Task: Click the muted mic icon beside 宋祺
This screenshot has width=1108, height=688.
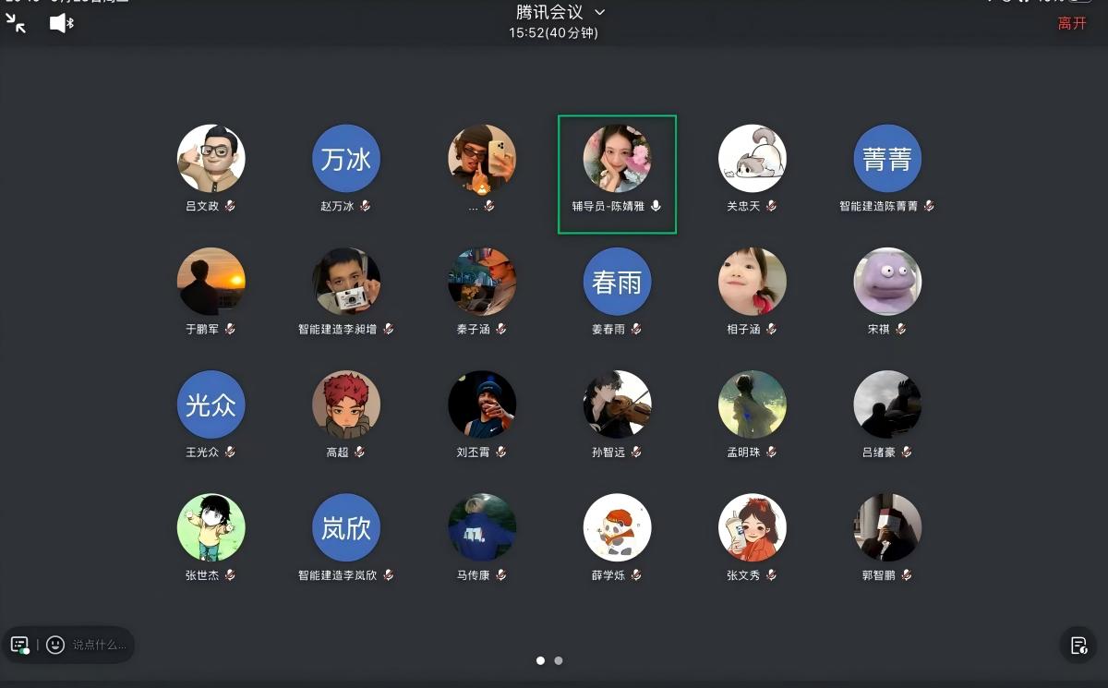Action: [x=900, y=329]
